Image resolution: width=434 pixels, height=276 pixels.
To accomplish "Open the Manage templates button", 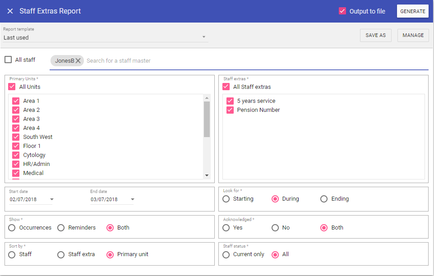I will [413, 36].
